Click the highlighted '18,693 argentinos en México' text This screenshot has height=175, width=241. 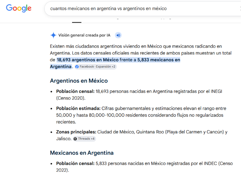pyautogui.click(x=87, y=60)
